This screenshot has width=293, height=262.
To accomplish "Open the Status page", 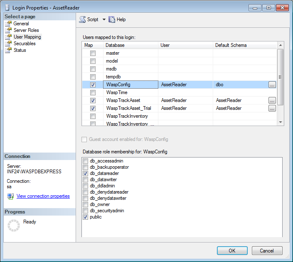I will click(20, 50).
